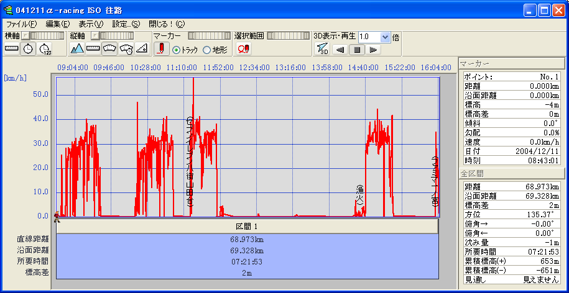This screenshot has width=569, height=293.
Task: Select elapsed time horizontal axis icon
Action: tap(45, 49)
